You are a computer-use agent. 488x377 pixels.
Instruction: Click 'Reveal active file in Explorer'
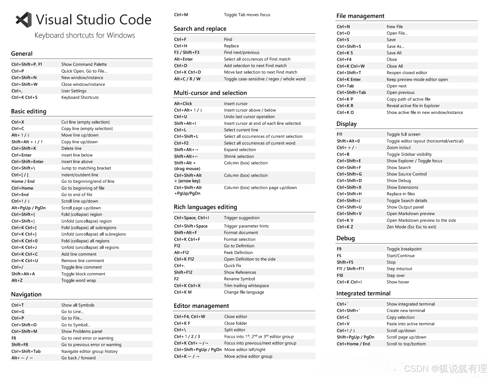[x=413, y=106]
